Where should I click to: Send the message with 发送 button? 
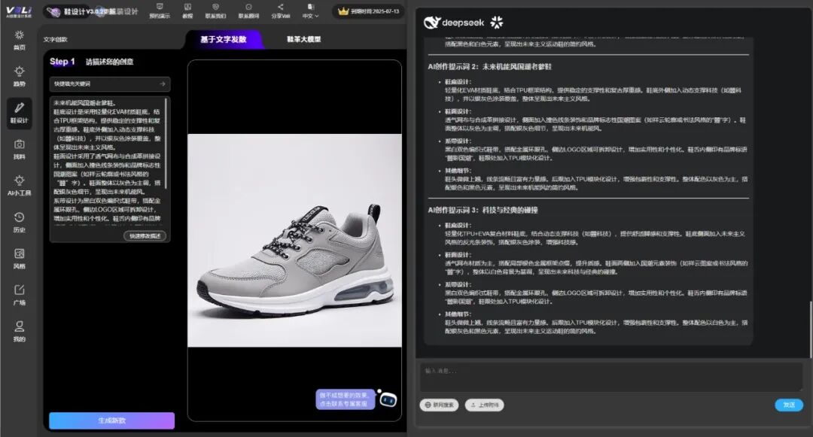point(788,405)
